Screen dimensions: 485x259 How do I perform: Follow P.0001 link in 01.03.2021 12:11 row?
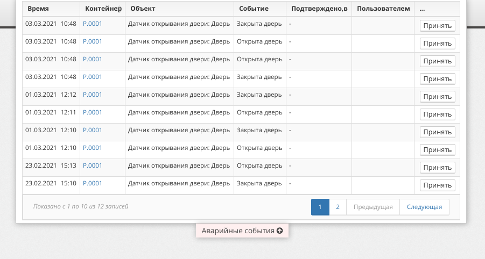(x=93, y=112)
